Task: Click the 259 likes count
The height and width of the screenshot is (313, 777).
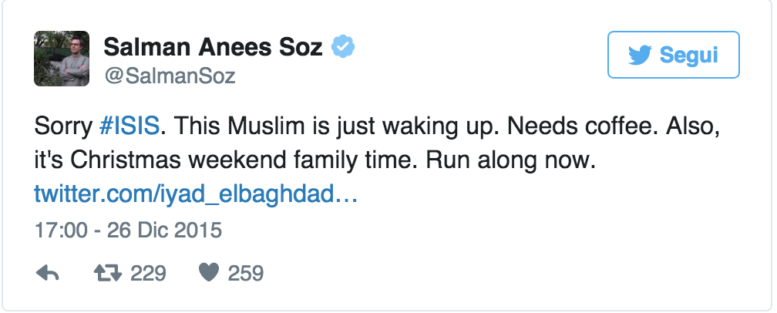Action: pyautogui.click(x=246, y=273)
